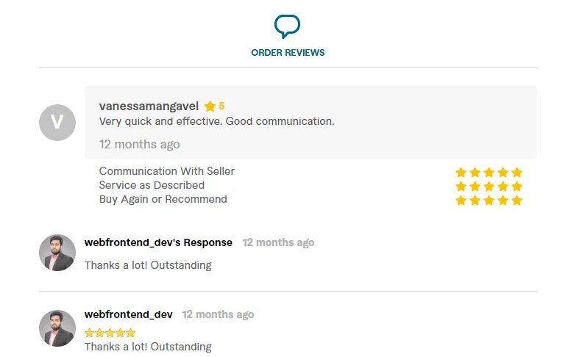Click the review's 12 months ago timestamp
This screenshot has height=357, width=571.
139,144
